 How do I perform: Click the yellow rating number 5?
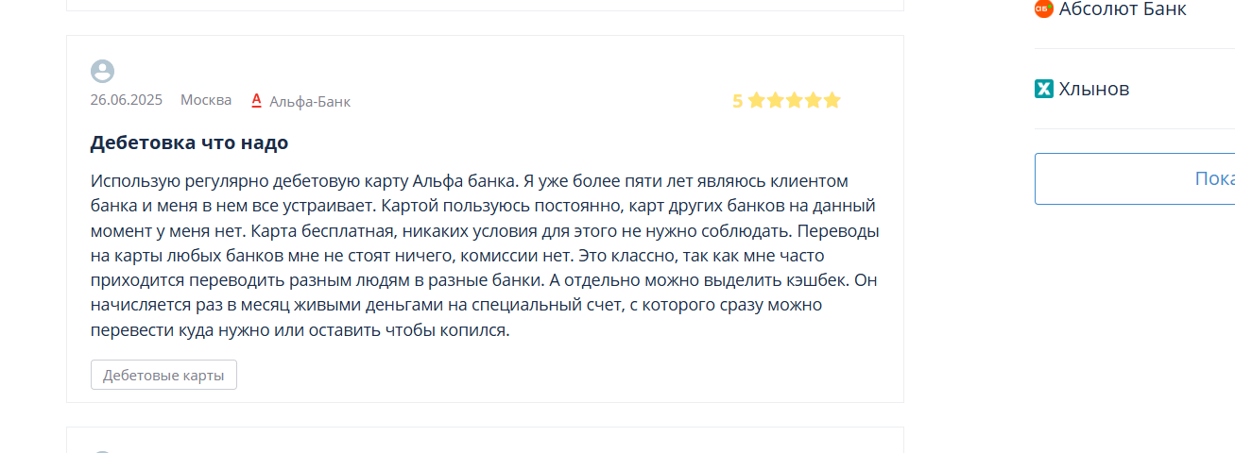pos(737,101)
